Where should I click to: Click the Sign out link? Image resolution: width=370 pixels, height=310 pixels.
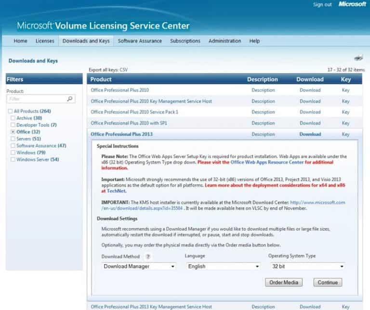[322, 4]
